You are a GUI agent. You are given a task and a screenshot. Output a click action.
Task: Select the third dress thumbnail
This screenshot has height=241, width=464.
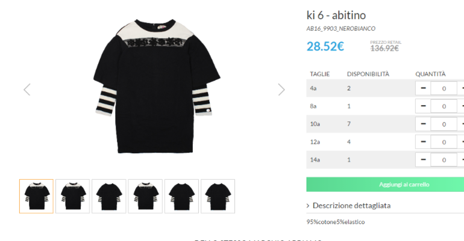click(x=109, y=196)
